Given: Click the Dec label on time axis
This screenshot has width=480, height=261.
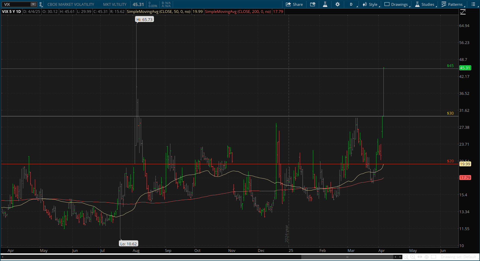Looking at the screenshot, I should (261, 251).
